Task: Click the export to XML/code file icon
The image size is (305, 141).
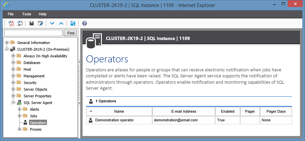Action: coord(20,23)
